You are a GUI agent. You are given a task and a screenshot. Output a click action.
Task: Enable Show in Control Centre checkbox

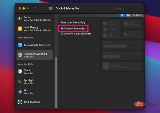coord(62,34)
